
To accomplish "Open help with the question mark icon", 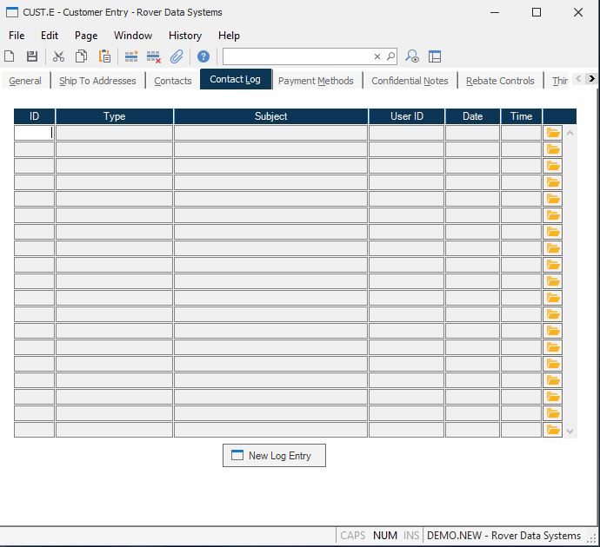I will click(x=203, y=56).
